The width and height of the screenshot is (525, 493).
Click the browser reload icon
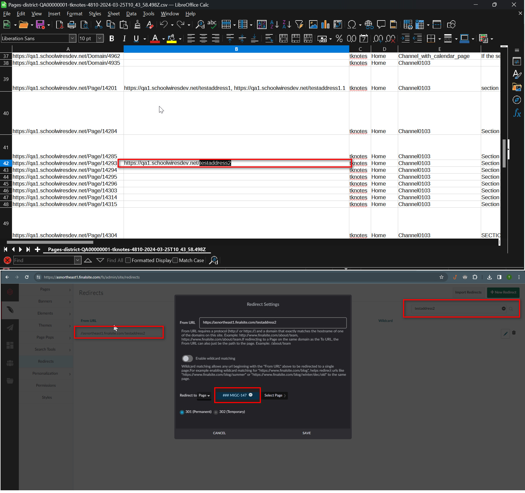click(x=27, y=277)
